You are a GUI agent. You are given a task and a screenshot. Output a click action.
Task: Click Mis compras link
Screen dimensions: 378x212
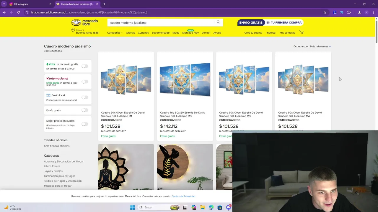click(287, 33)
